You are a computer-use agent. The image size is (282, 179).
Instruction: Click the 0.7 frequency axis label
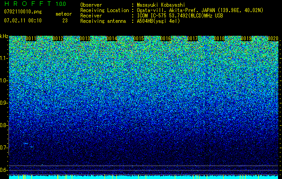click(x=4, y=148)
